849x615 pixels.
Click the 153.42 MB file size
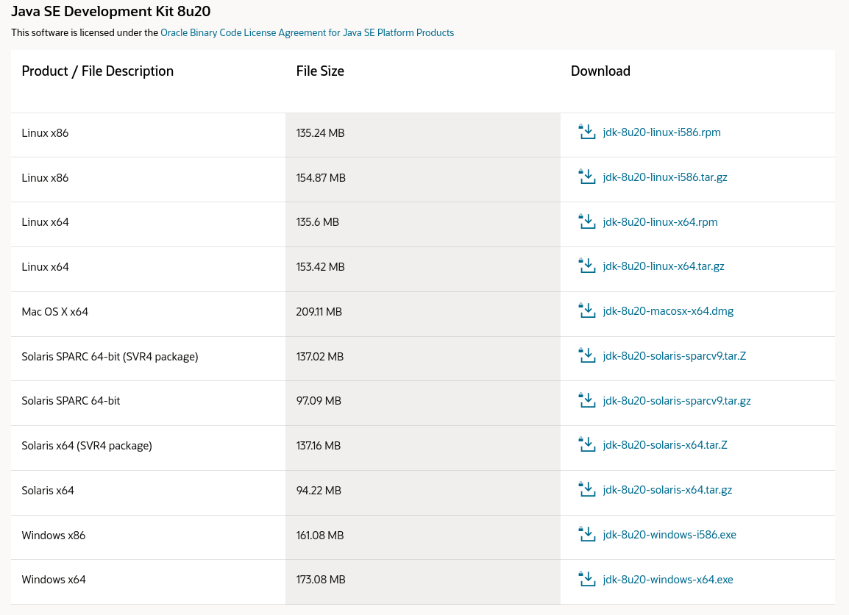tap(320, 267)
